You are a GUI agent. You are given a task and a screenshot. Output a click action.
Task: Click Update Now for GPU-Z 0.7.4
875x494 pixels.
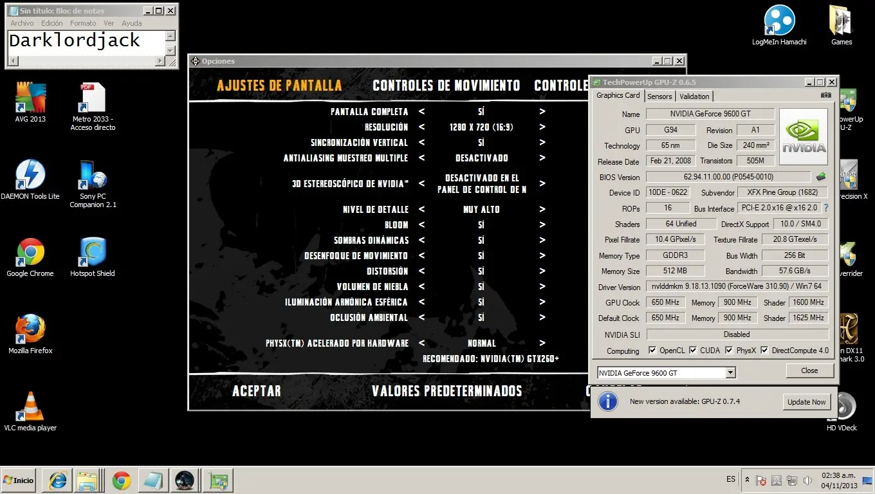(x=806, y=401)
